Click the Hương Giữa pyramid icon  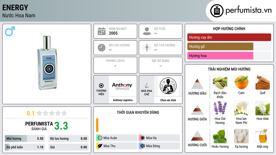(197, 110)
